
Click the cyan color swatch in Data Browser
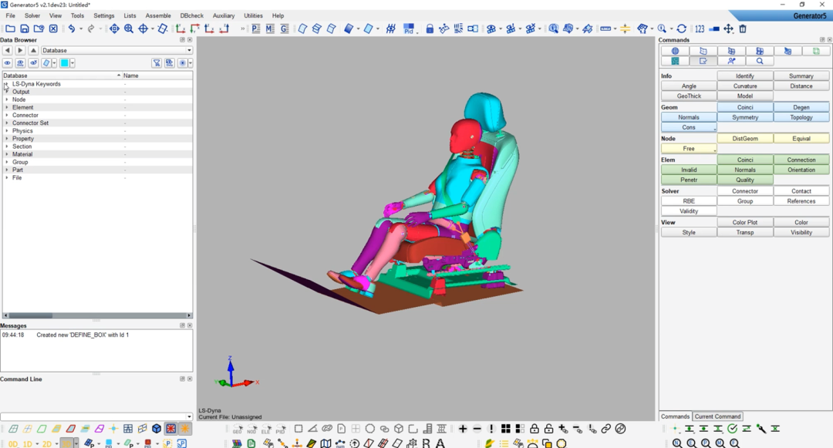[65, 63]
